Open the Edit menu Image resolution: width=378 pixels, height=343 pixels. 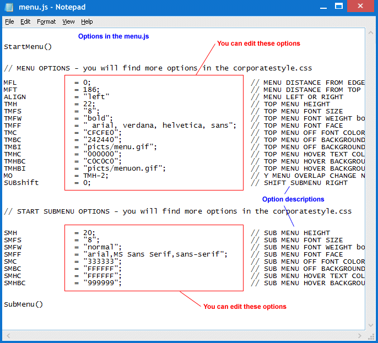(25, 21)
